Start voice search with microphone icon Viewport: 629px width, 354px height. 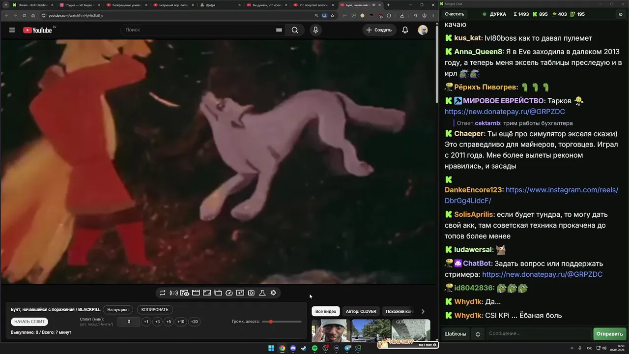point(315,30)
